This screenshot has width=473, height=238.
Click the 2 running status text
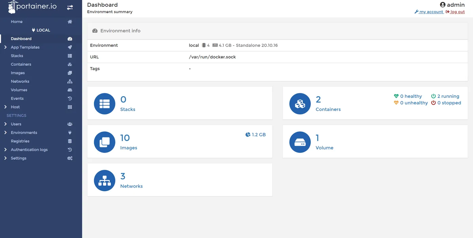click(448, 96)
